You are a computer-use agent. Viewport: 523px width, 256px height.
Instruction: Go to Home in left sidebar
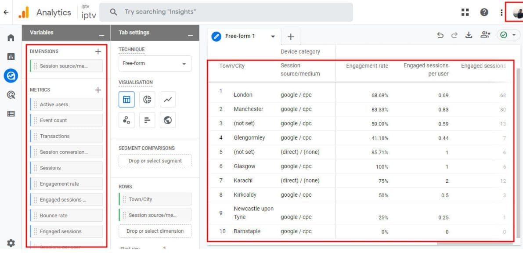pos(11,38)
